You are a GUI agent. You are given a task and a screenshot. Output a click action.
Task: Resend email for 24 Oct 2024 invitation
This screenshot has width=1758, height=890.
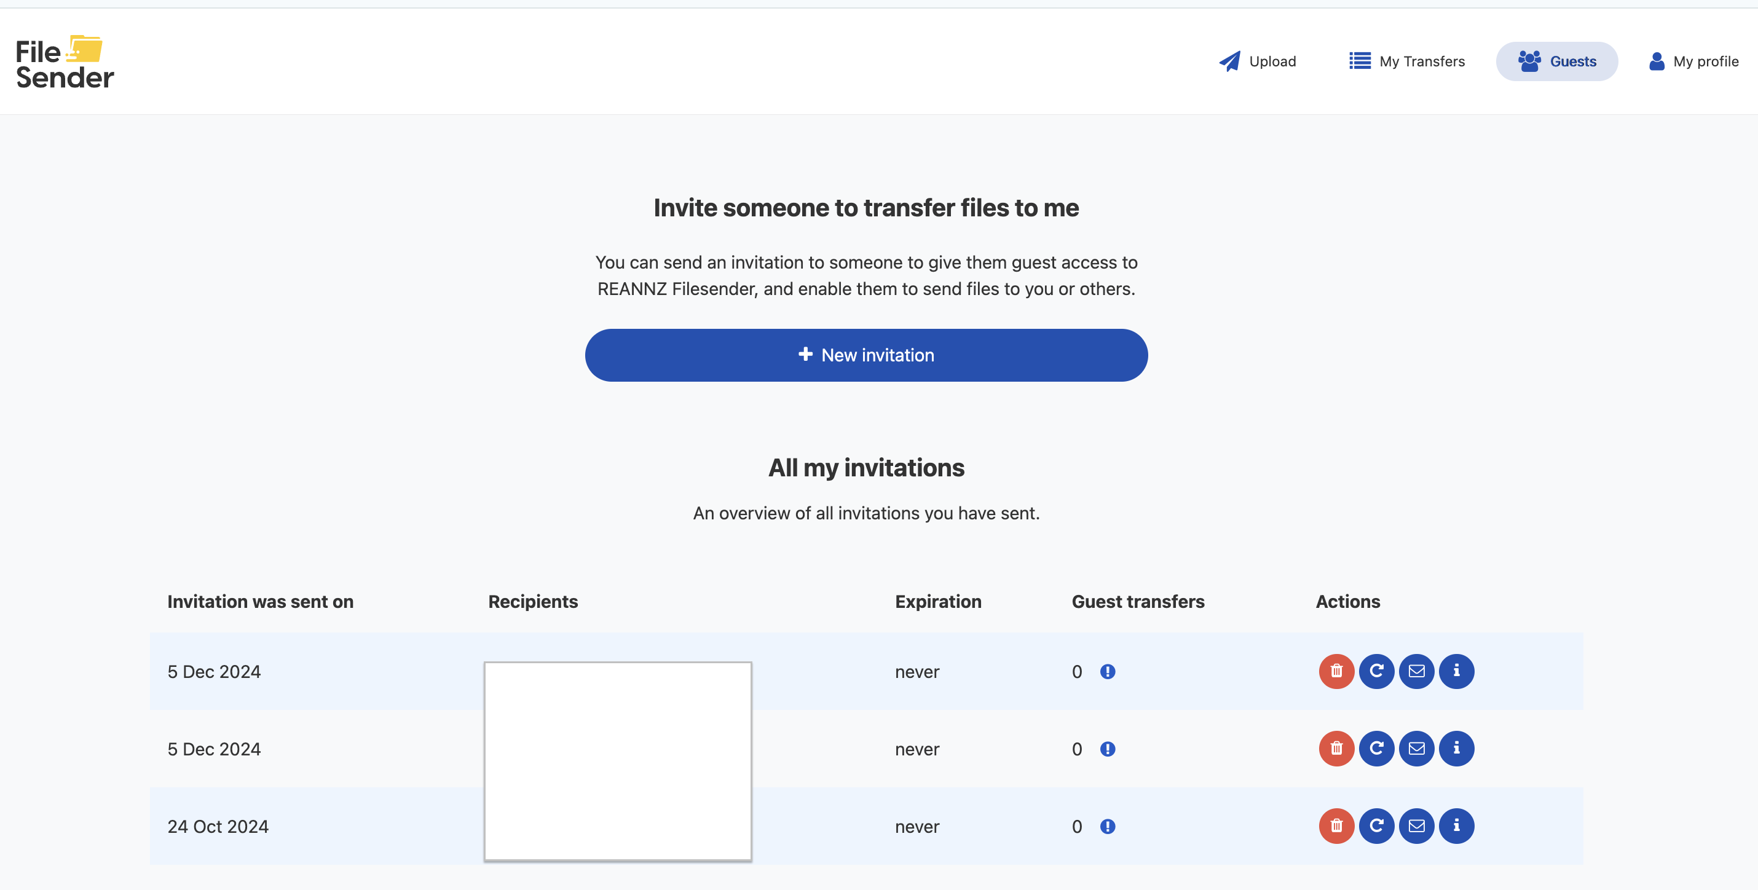pyautogui.click(x=1416, y=826)
